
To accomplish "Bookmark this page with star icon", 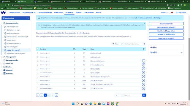I will pyautogui.click(x=174, y=5).
